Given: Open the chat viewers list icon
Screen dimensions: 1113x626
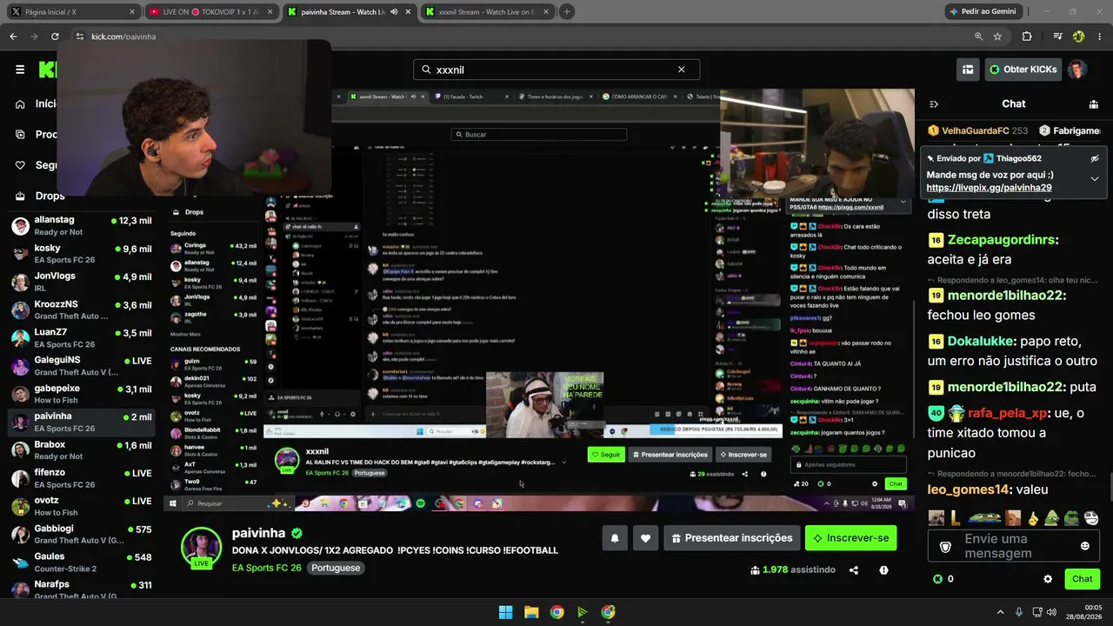Looking at the screenshot, I should click(1094, 104).
